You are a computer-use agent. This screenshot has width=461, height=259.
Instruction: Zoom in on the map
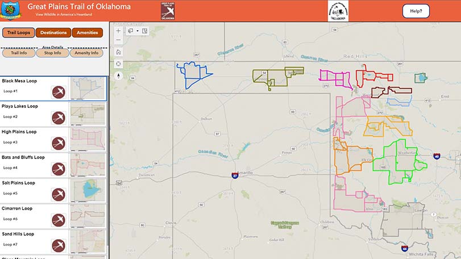pos(118,31)
